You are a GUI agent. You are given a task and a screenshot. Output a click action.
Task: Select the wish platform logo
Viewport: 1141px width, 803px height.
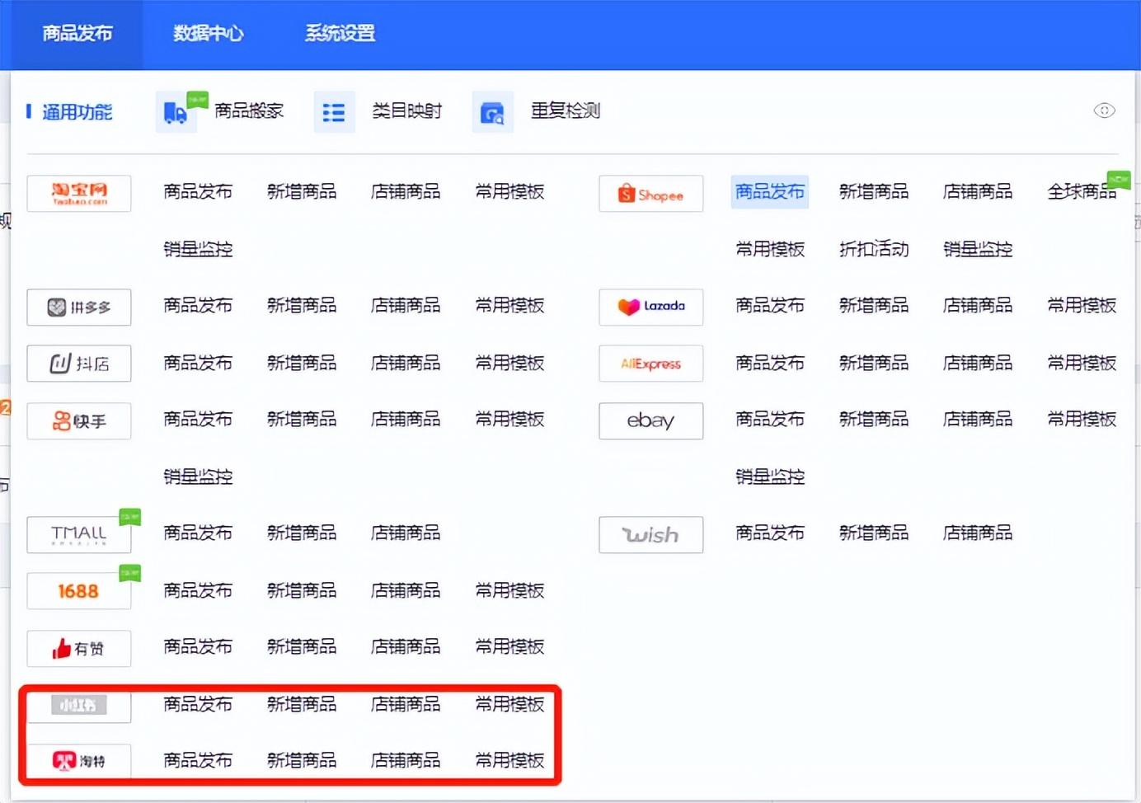[650, 535]
